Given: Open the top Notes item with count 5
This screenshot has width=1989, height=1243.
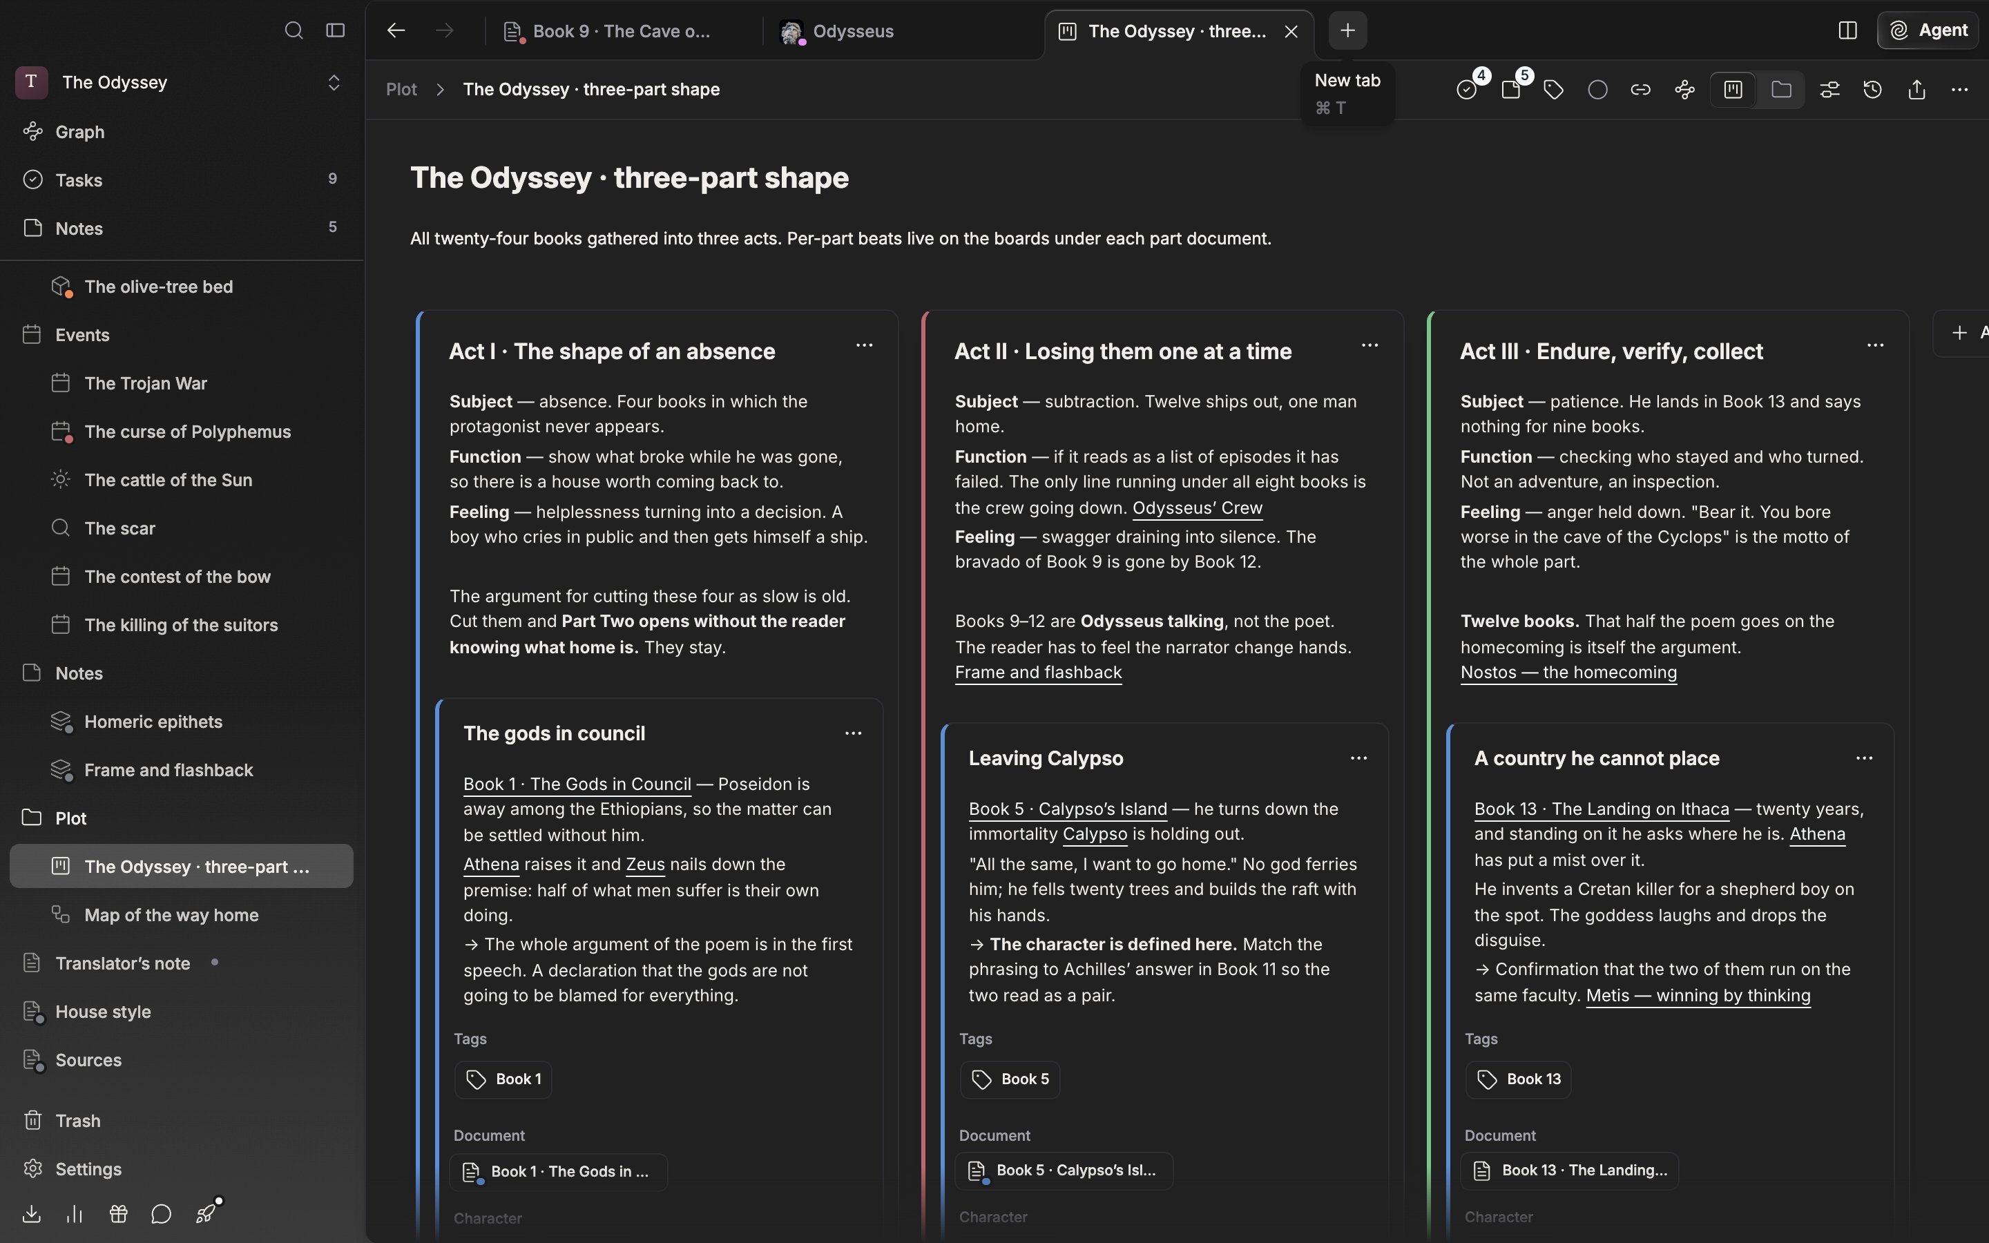Looking at the screenshot, I should (x=182, y=228).
